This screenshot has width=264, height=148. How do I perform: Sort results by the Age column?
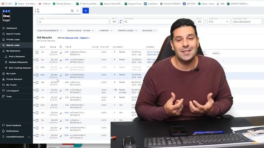coord(42,47)
